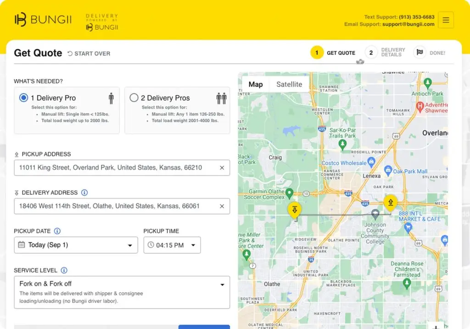Click the Craig label on map

(x=275, y=158)
